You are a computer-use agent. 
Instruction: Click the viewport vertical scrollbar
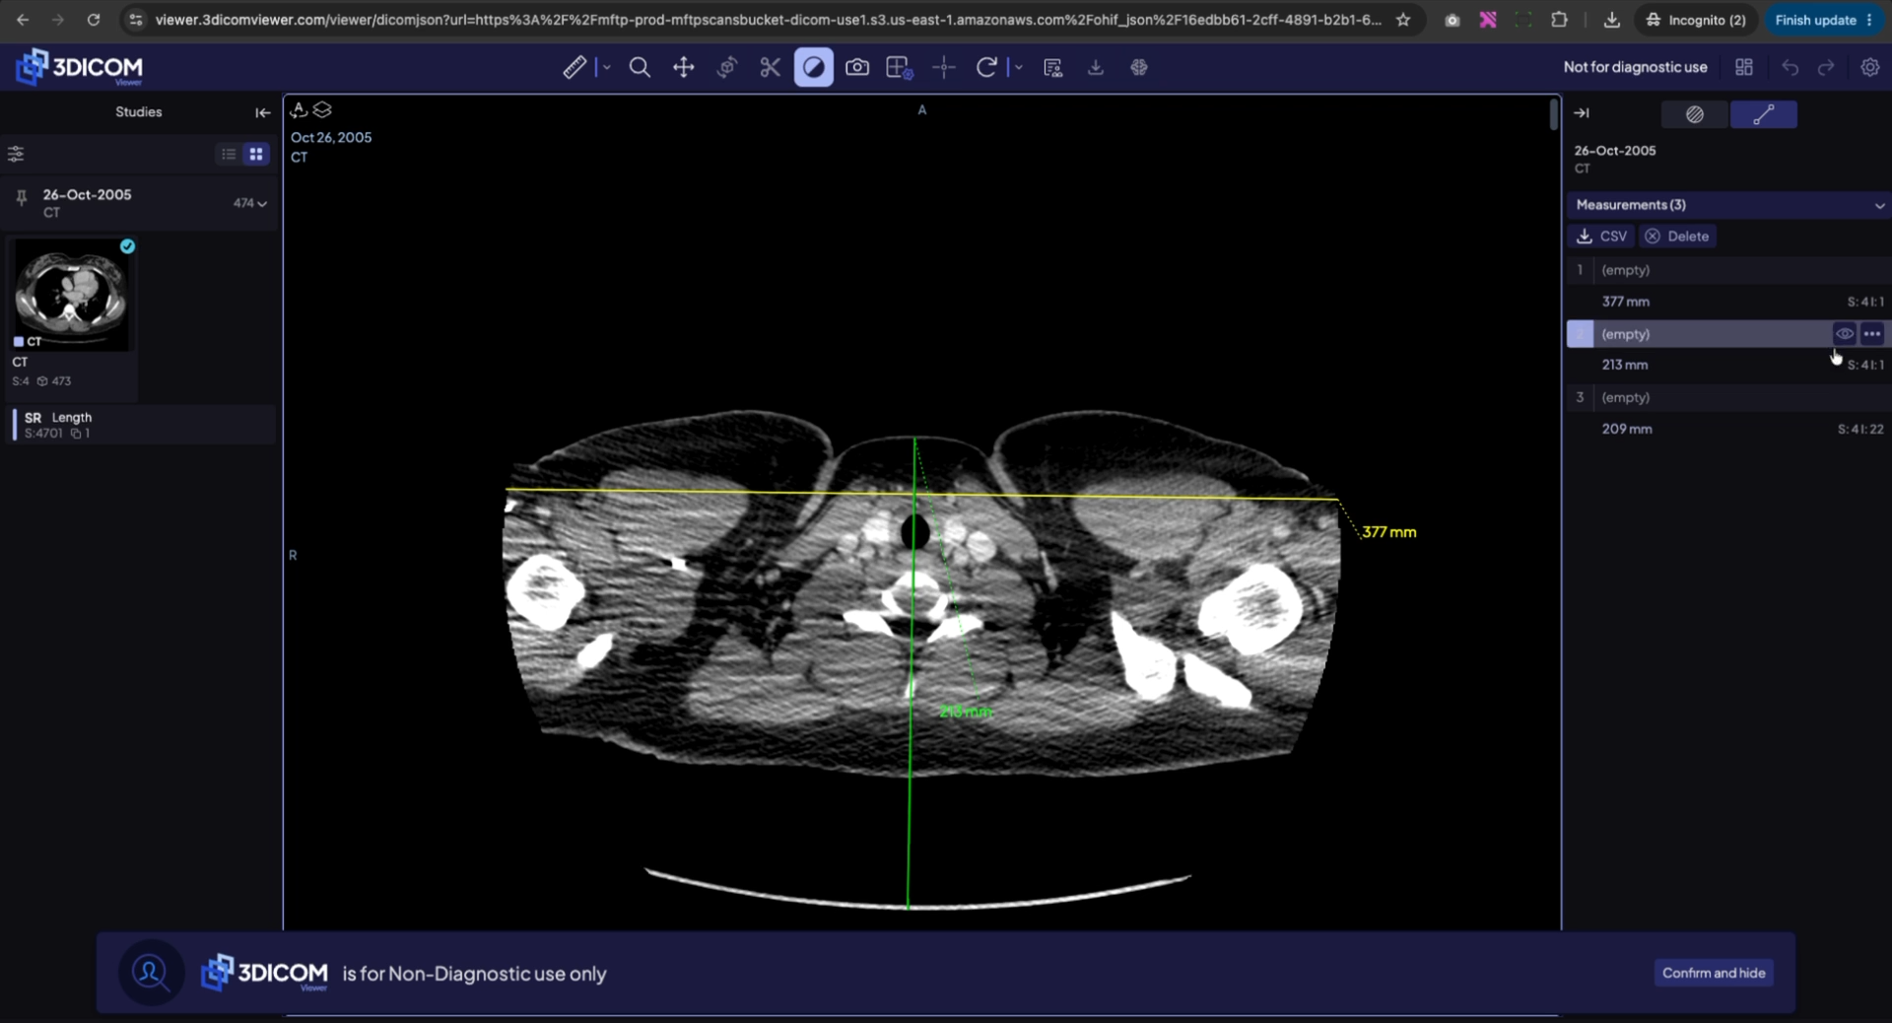click(1553, 114)
